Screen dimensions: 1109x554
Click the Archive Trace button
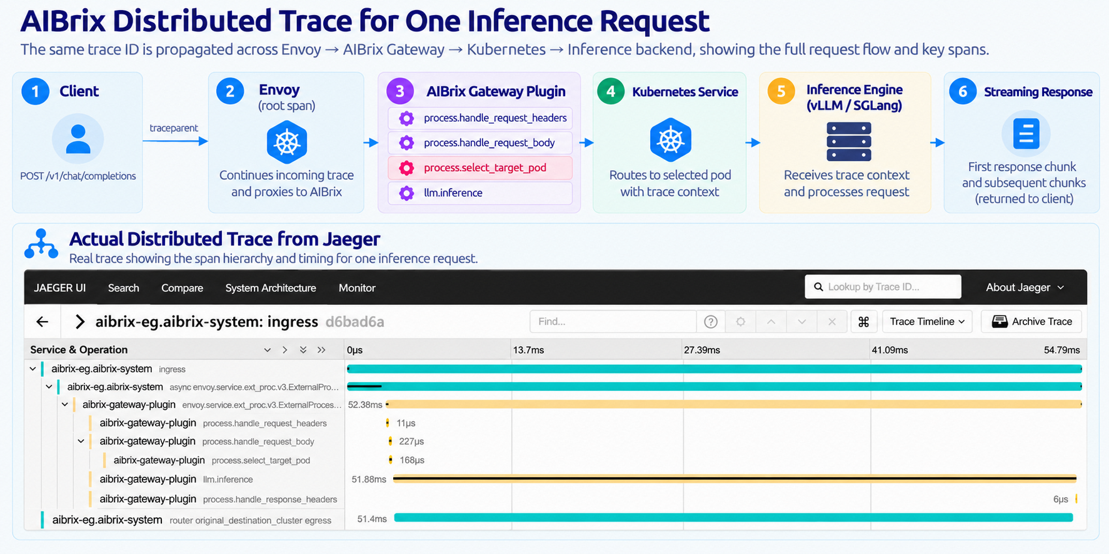tap(1031, 322)
